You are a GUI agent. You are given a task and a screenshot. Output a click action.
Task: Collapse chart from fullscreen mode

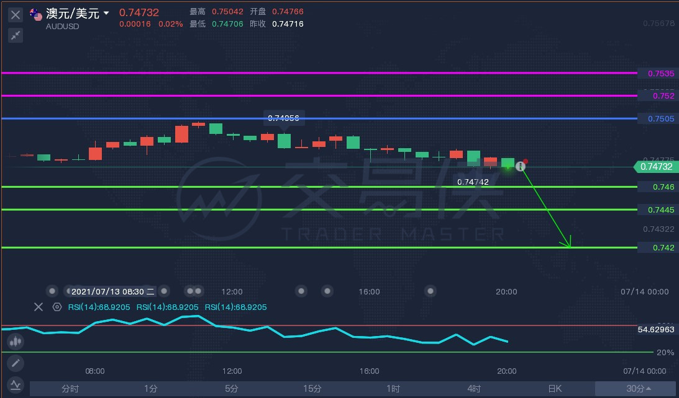15,35
